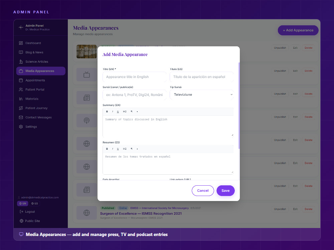Click into the Resumen (ES) text area

[x=168, y=164]
